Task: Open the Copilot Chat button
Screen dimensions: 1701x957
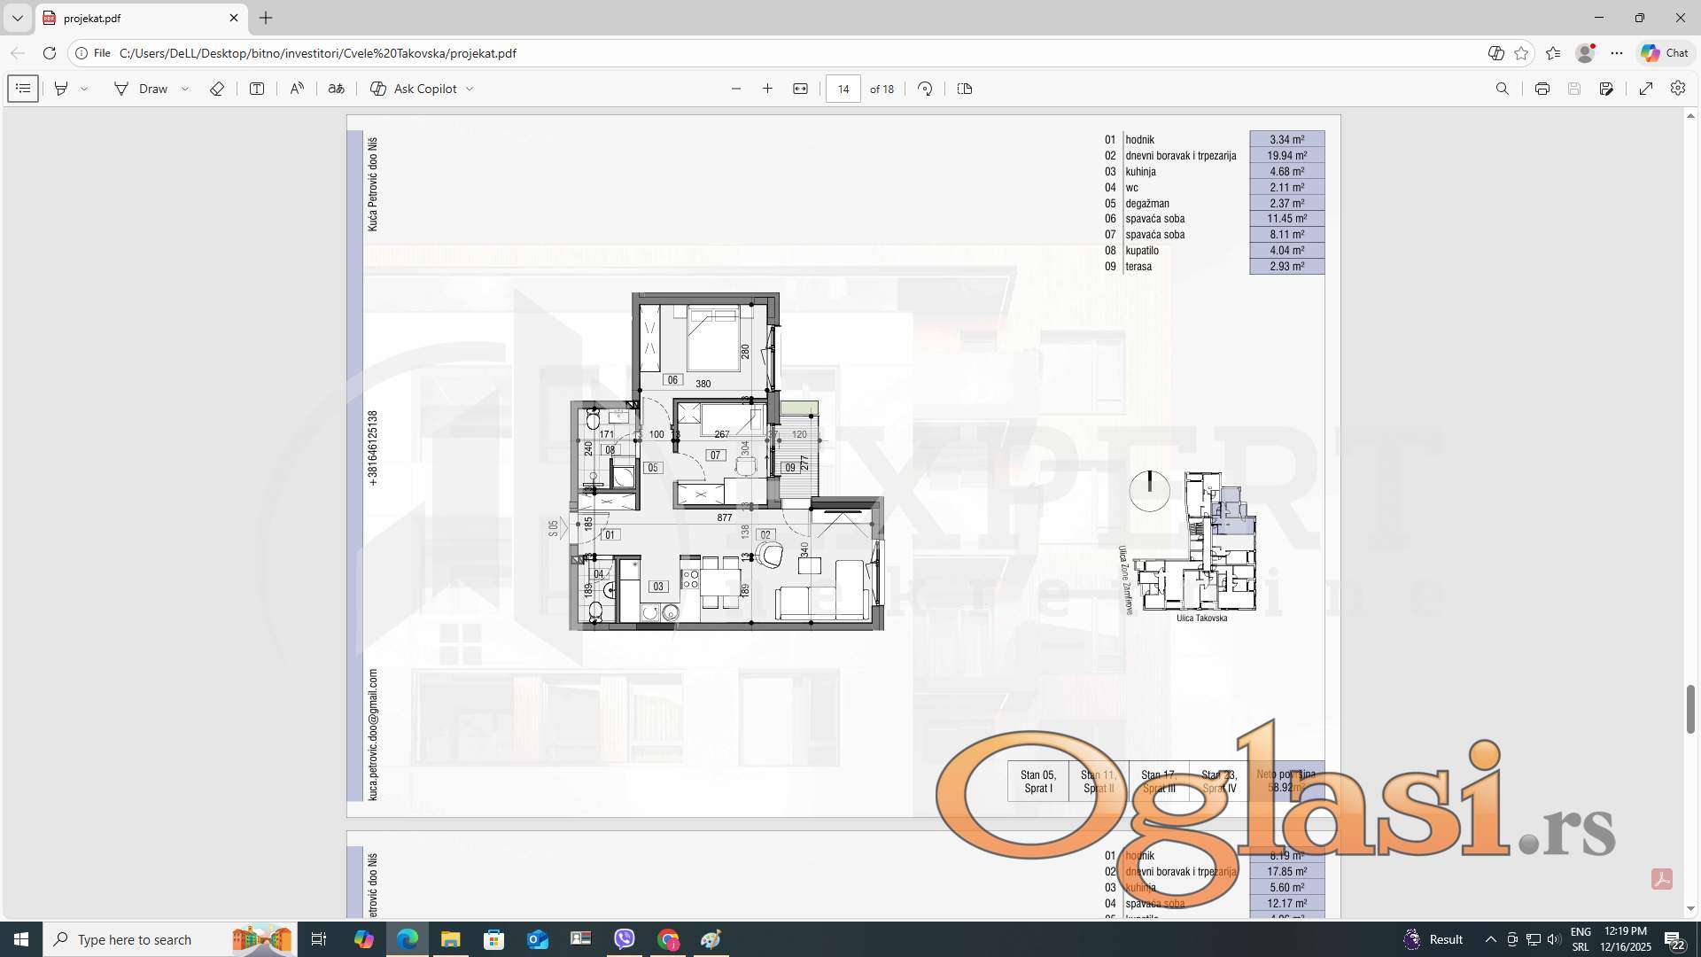Action: pyautogui.click(x=1665, y=53)
